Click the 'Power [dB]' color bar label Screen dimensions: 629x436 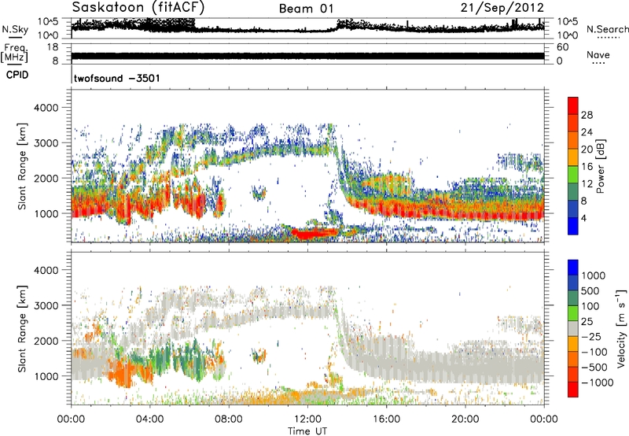[x=601, y=166]
